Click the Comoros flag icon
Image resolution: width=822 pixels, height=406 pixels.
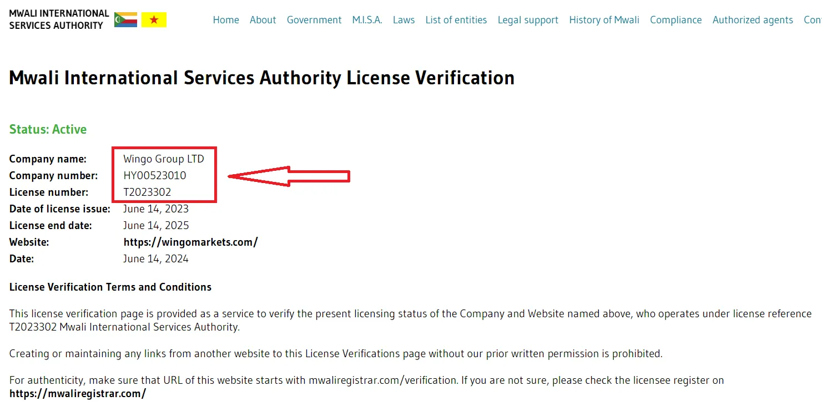tap(125, 20)
